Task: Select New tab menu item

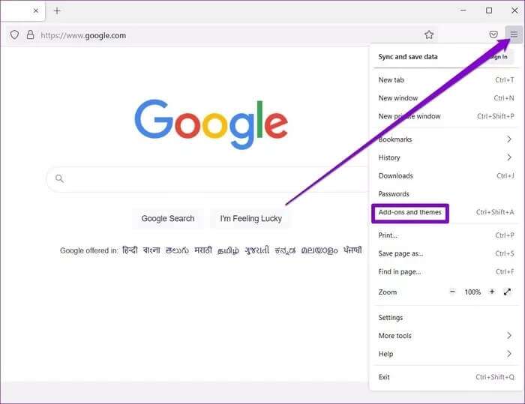Action: coord(446,79)
